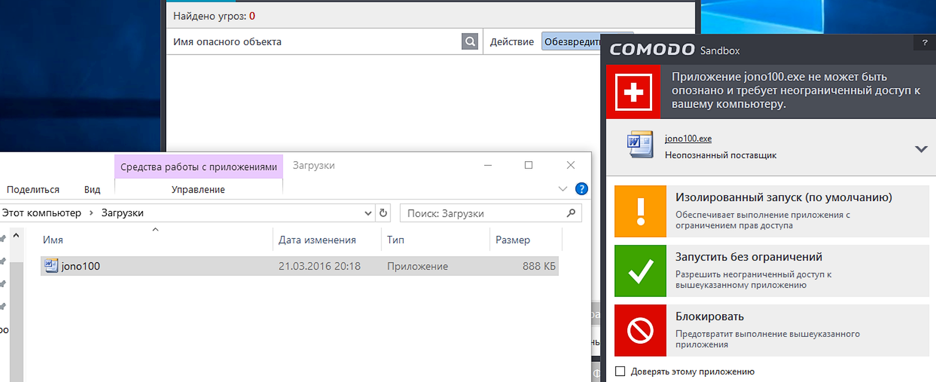Screen dimensions: 936x382
Task: Open the address bar history dropdown
Action: tap(368, 213)
